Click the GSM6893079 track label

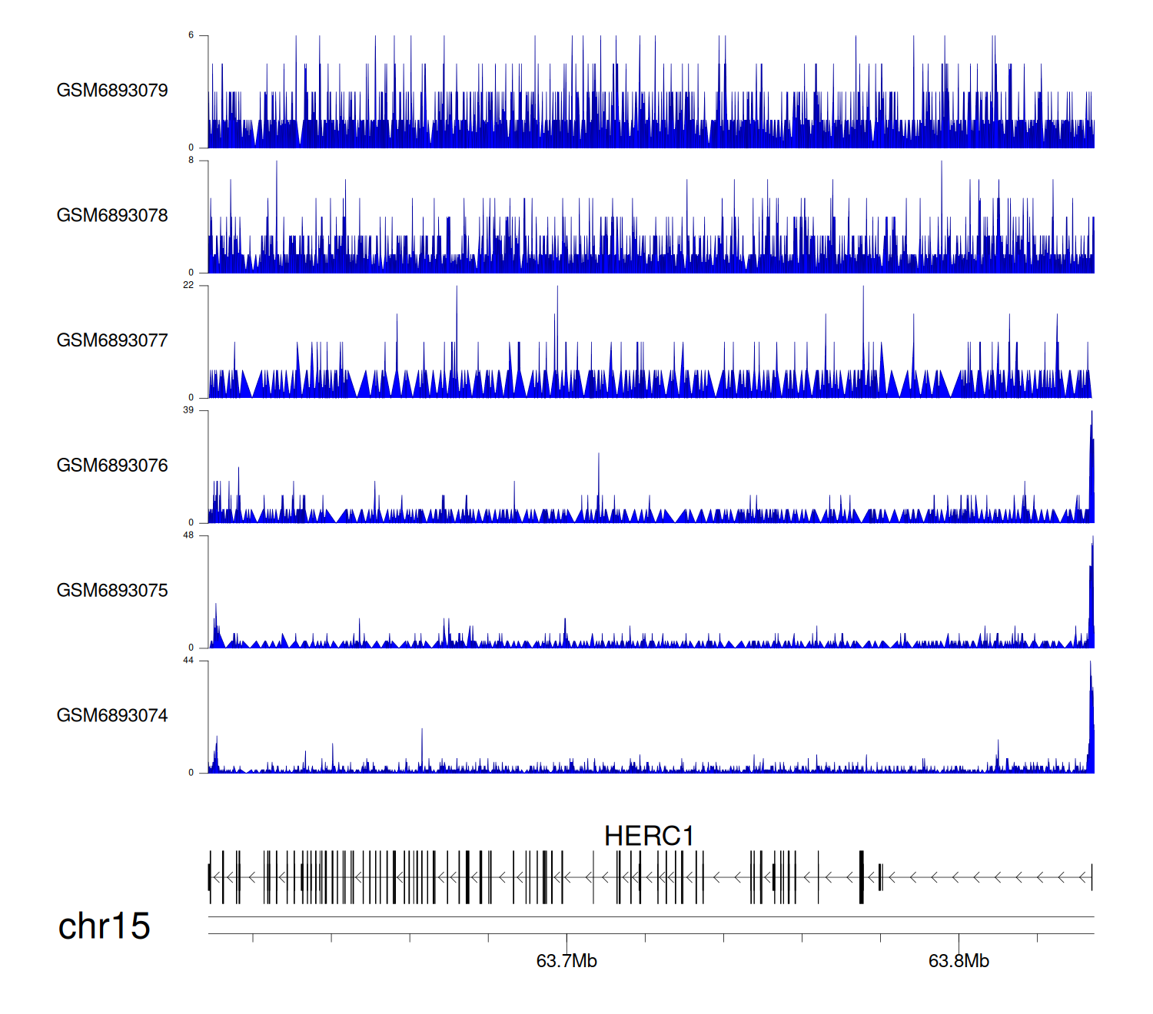pos(112,91)
